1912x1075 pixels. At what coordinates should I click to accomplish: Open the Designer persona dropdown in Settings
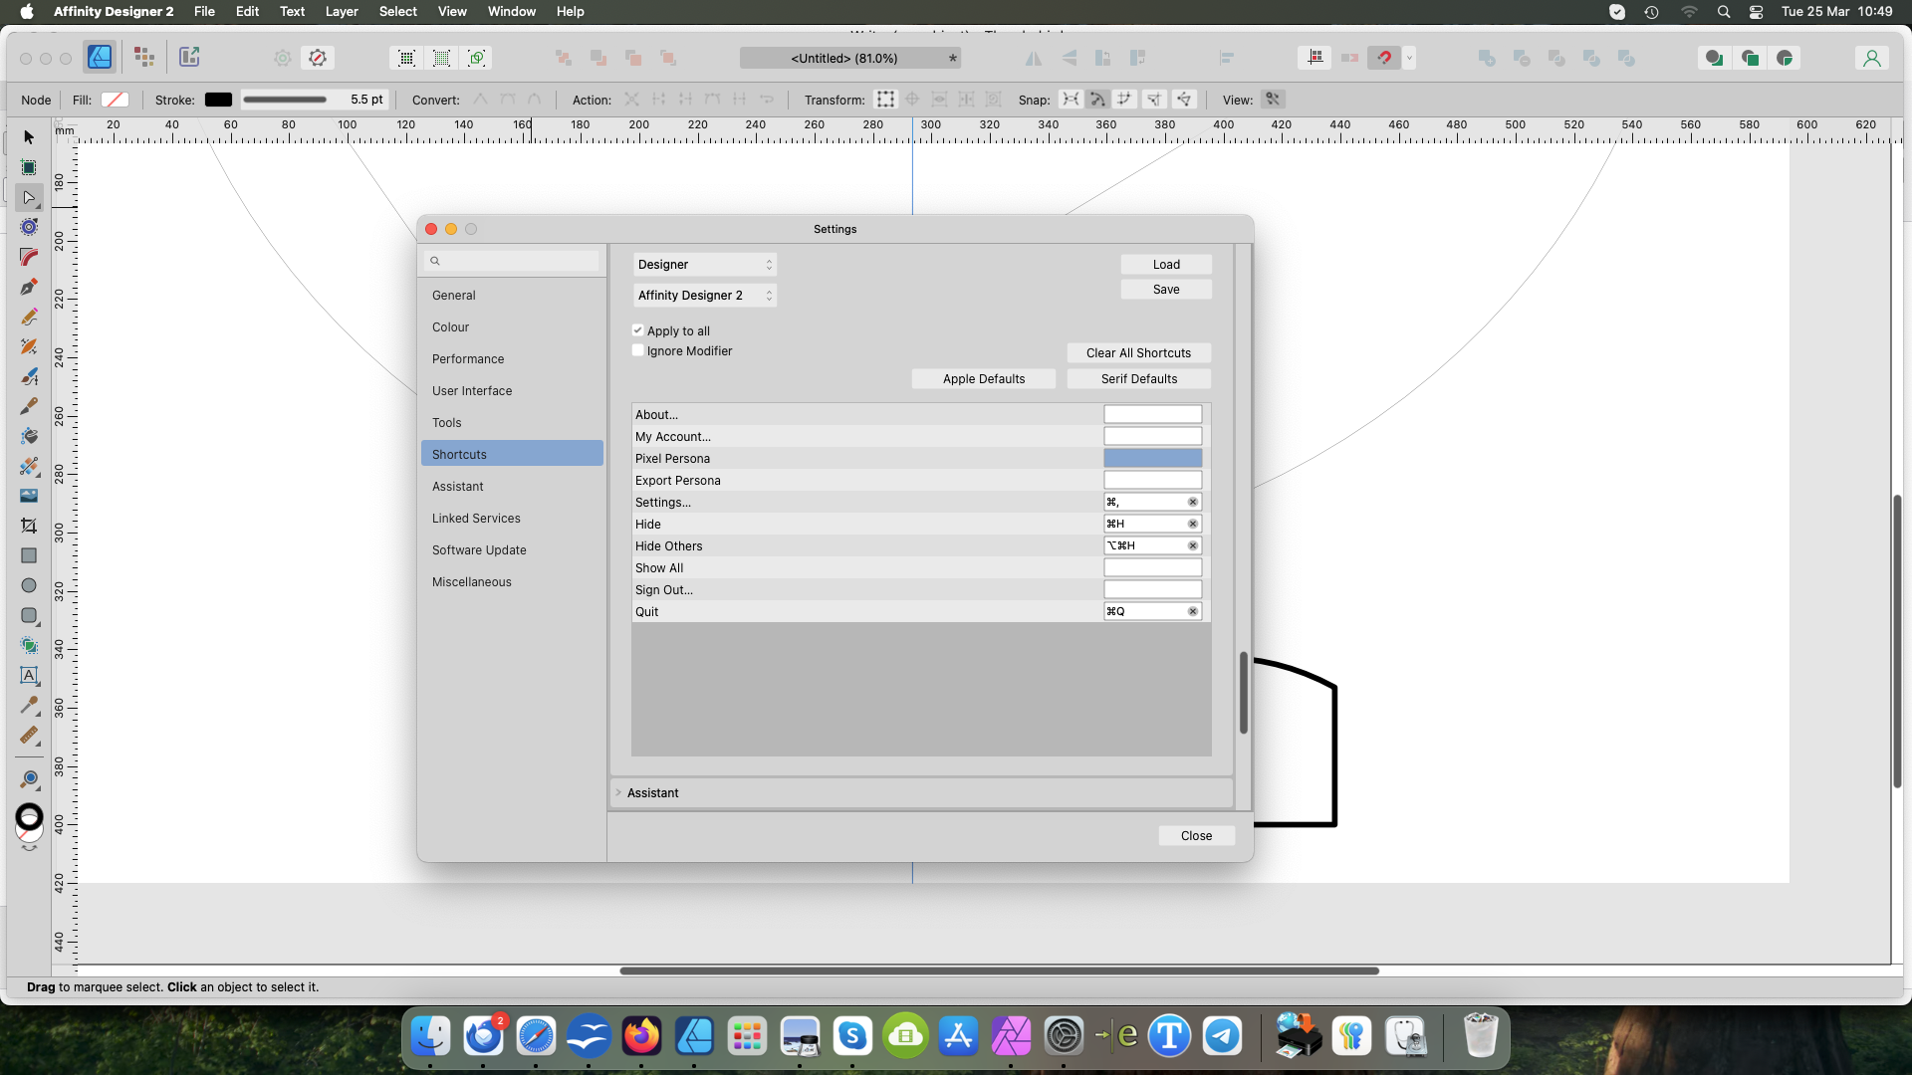(x=705, y=265)
